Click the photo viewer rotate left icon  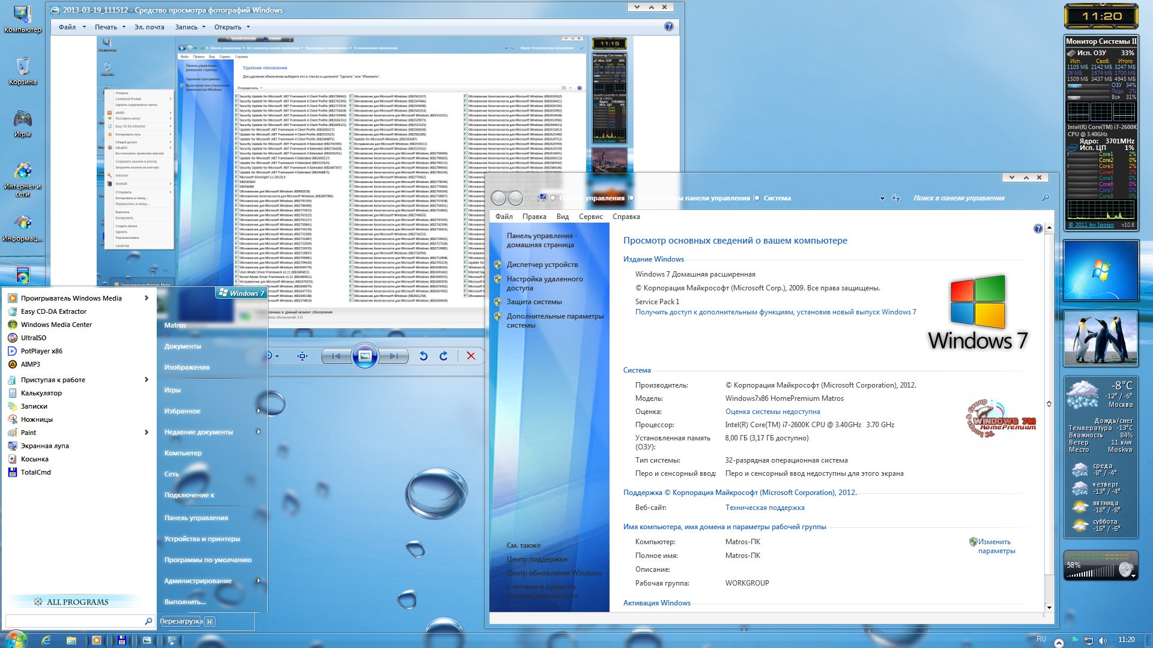tap(423, 355)
